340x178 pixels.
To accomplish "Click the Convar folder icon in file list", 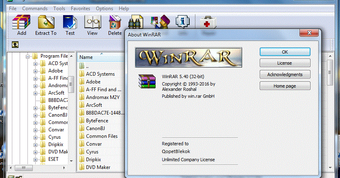I will click(82, 144).
